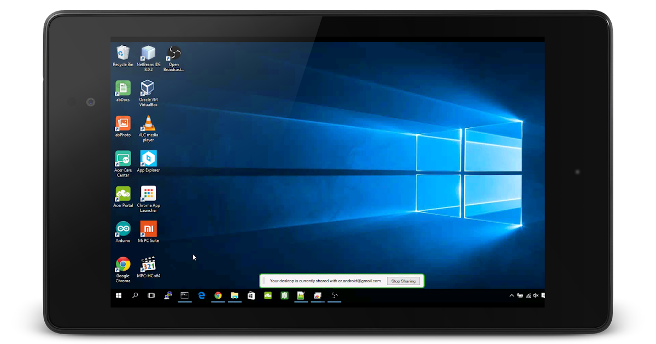Select the Mi PC Suite shortcut
The width and height of the screenshot is (656, 344).
pos(148,232)
